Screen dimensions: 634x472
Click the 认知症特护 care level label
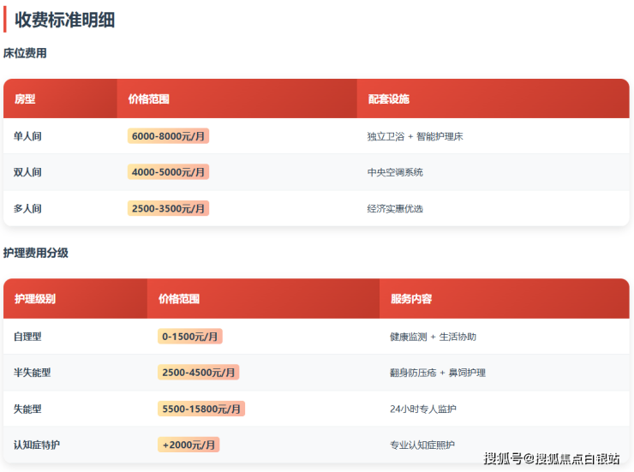click(37, 445)
